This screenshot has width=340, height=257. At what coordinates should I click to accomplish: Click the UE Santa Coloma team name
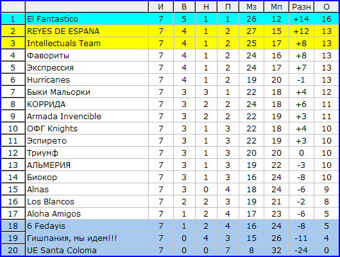coord(62,251)
